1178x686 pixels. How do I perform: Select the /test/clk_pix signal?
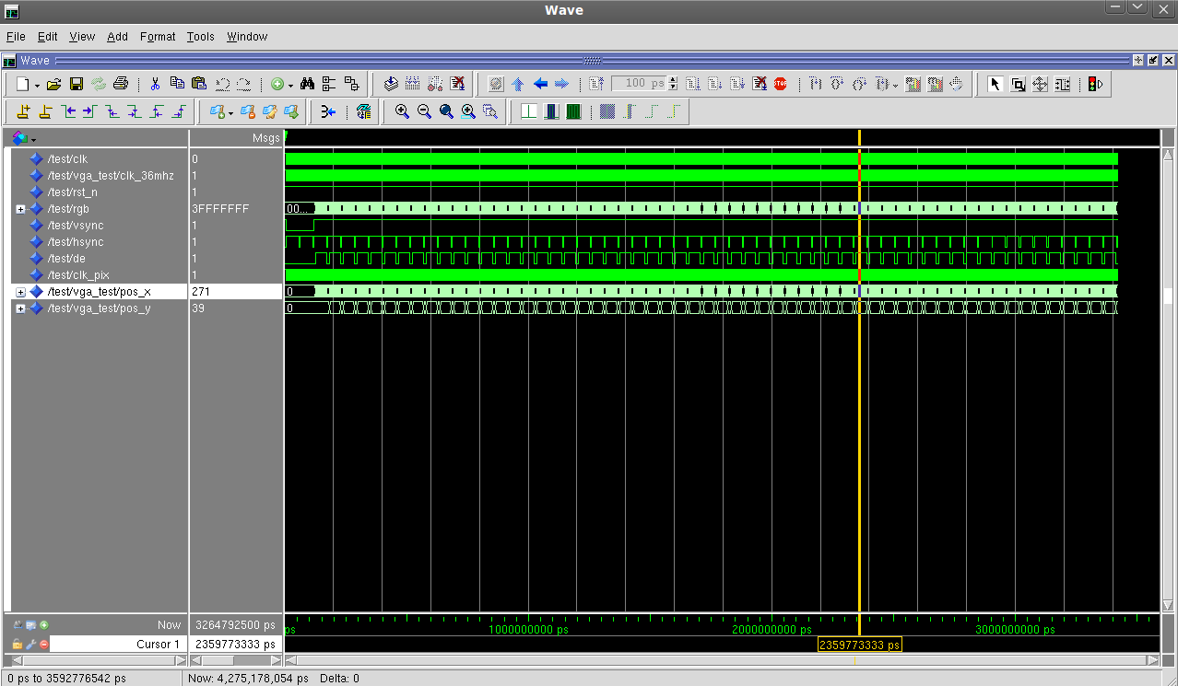(x=78, y=275)
